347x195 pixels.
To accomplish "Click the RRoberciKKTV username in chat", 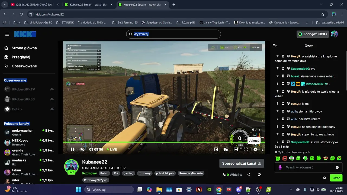I will tap(317, 84).
